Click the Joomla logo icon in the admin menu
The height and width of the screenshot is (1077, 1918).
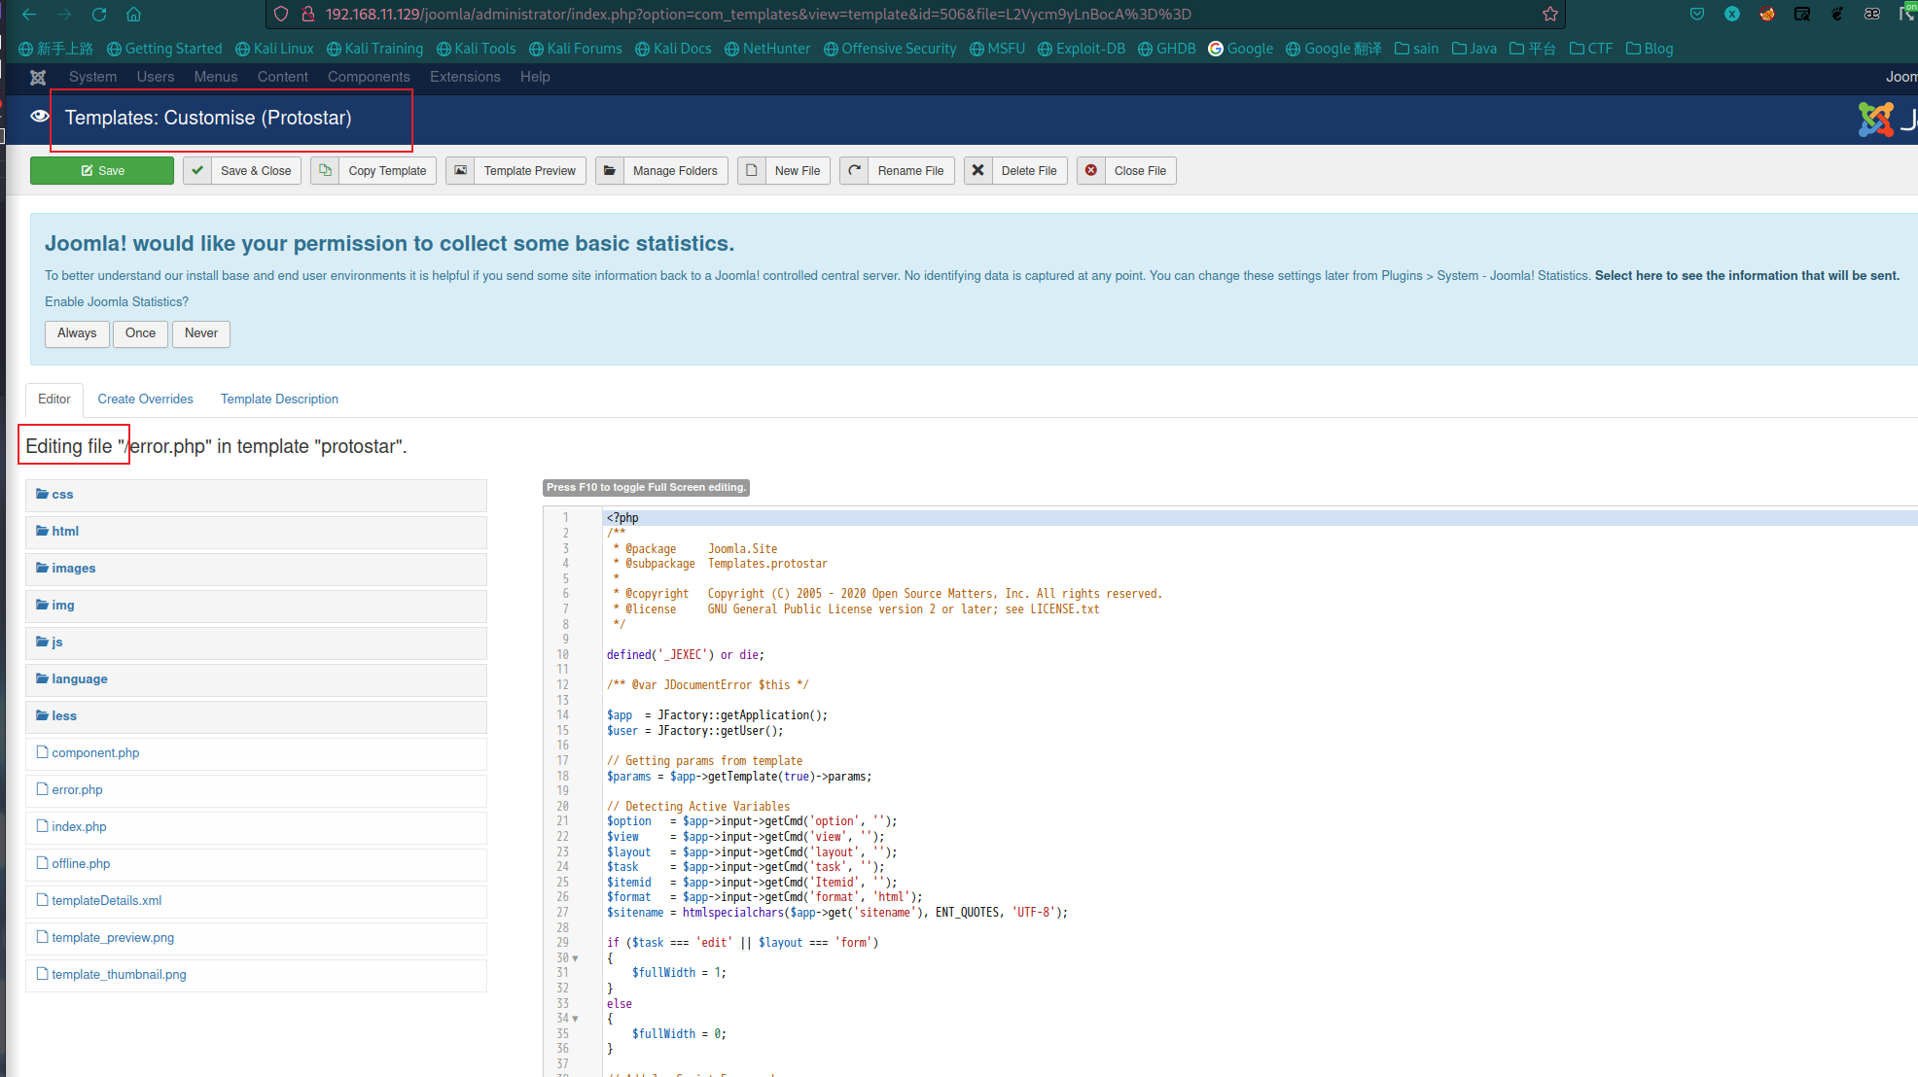click(38, 77)
